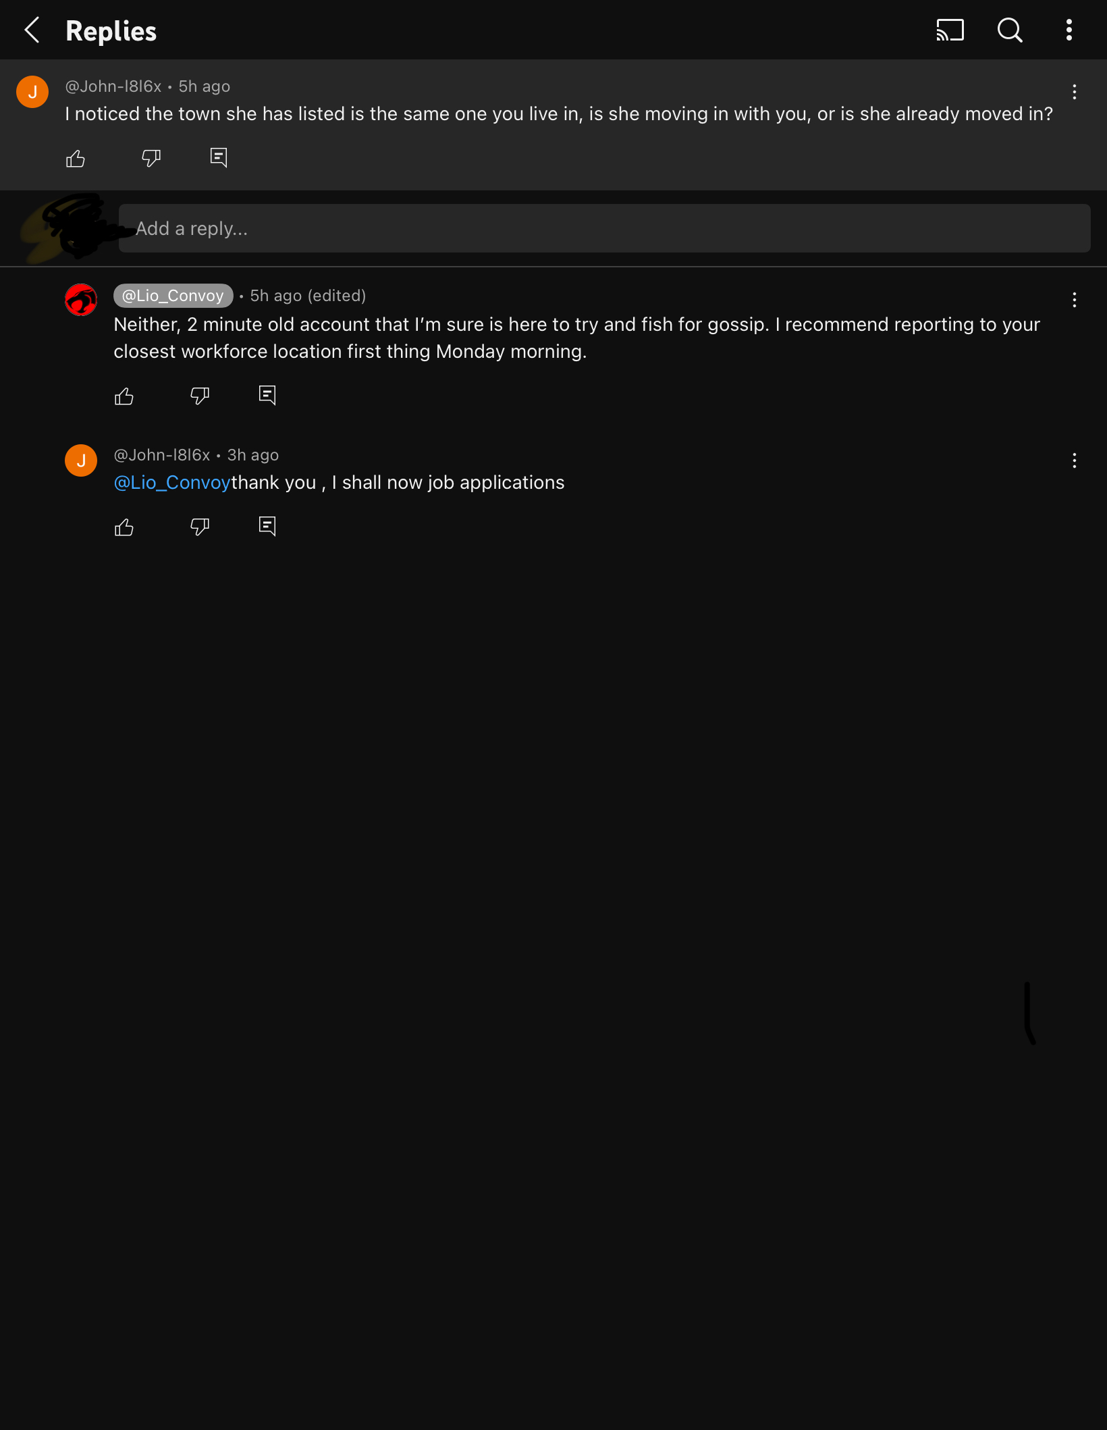Like the job applications reply
This screenshot has height=1430, width=1107.
coord(124,527)
